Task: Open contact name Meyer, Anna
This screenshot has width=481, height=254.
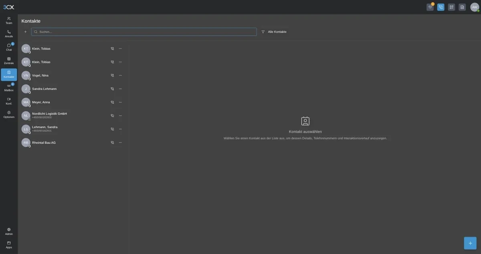Action: coord(41,102)
